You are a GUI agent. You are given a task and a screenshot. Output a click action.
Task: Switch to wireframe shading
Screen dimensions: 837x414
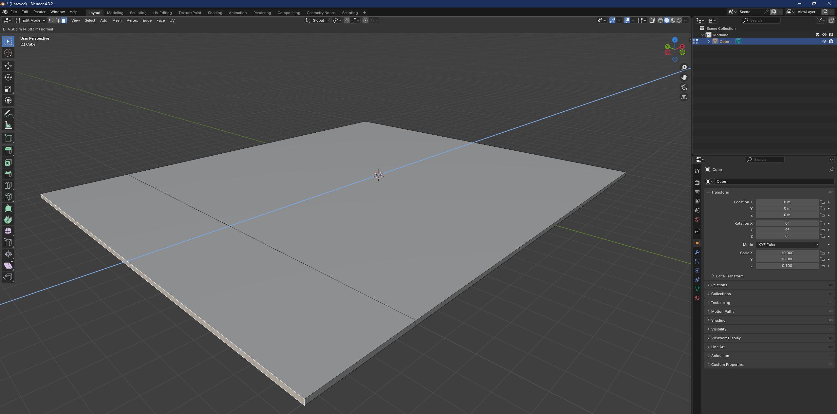click(x=660, y=20)
